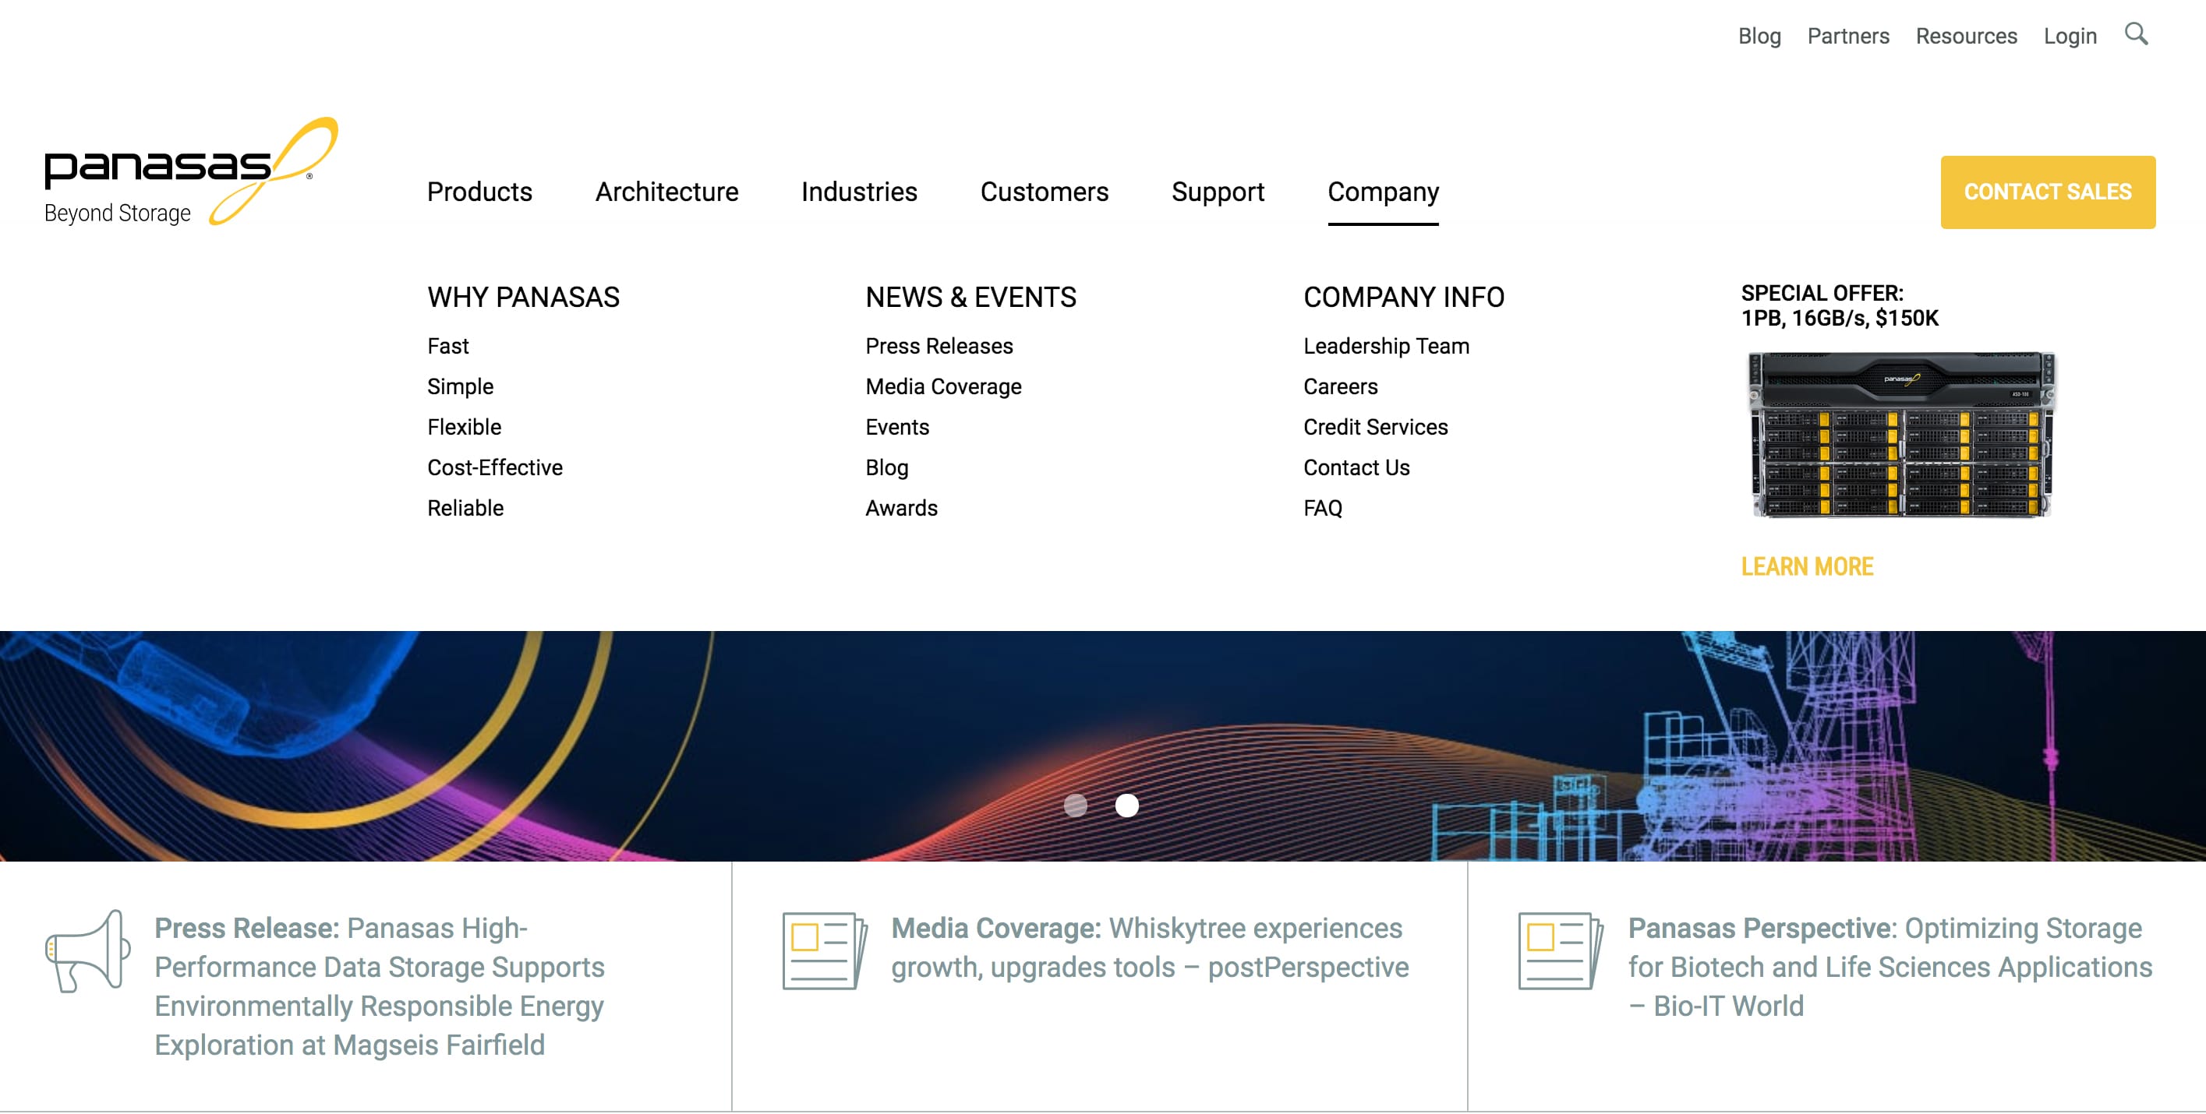
Task: Open the Customers menu
Action: pyautogui.click(x=1044, y=192)
